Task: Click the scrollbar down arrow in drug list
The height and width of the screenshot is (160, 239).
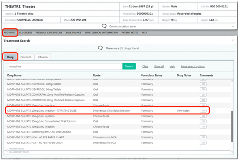Action: 232,152
